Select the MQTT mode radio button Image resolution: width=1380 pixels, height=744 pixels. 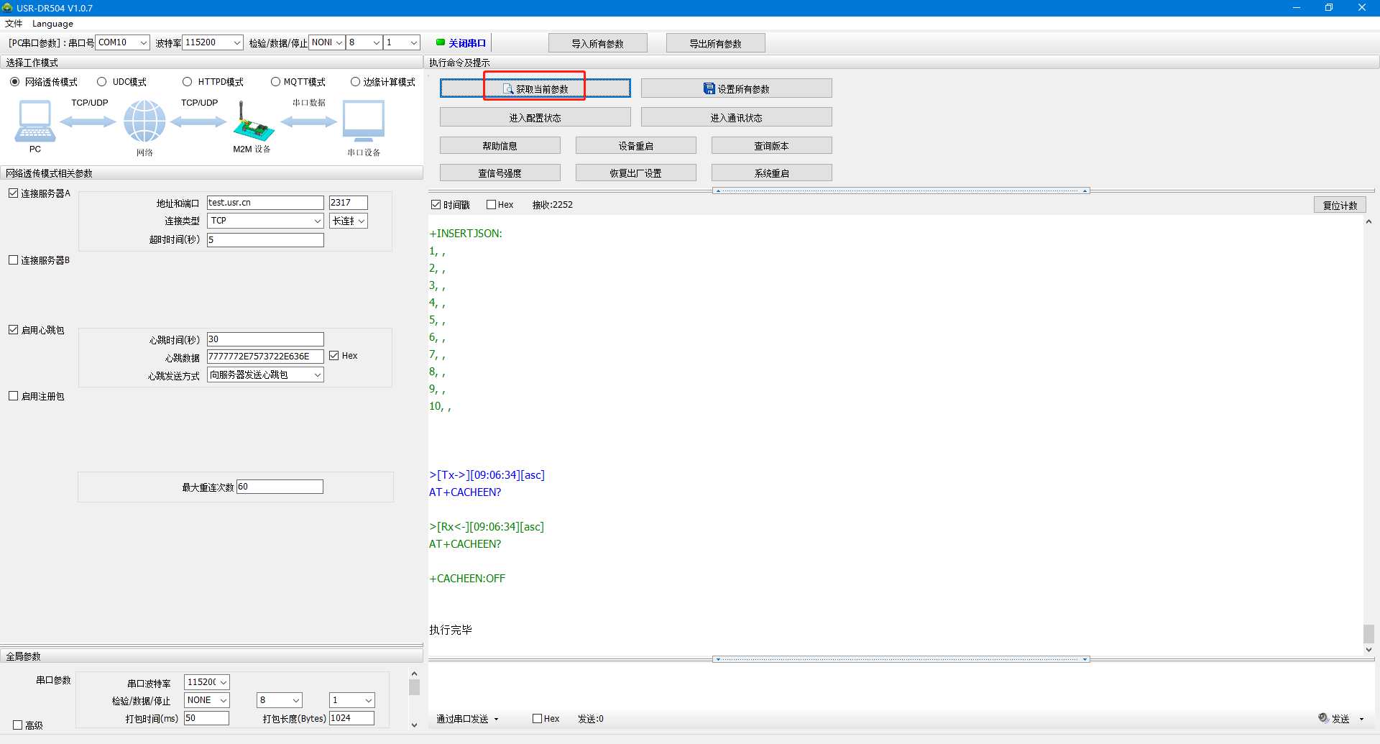(x=275, y=82)
